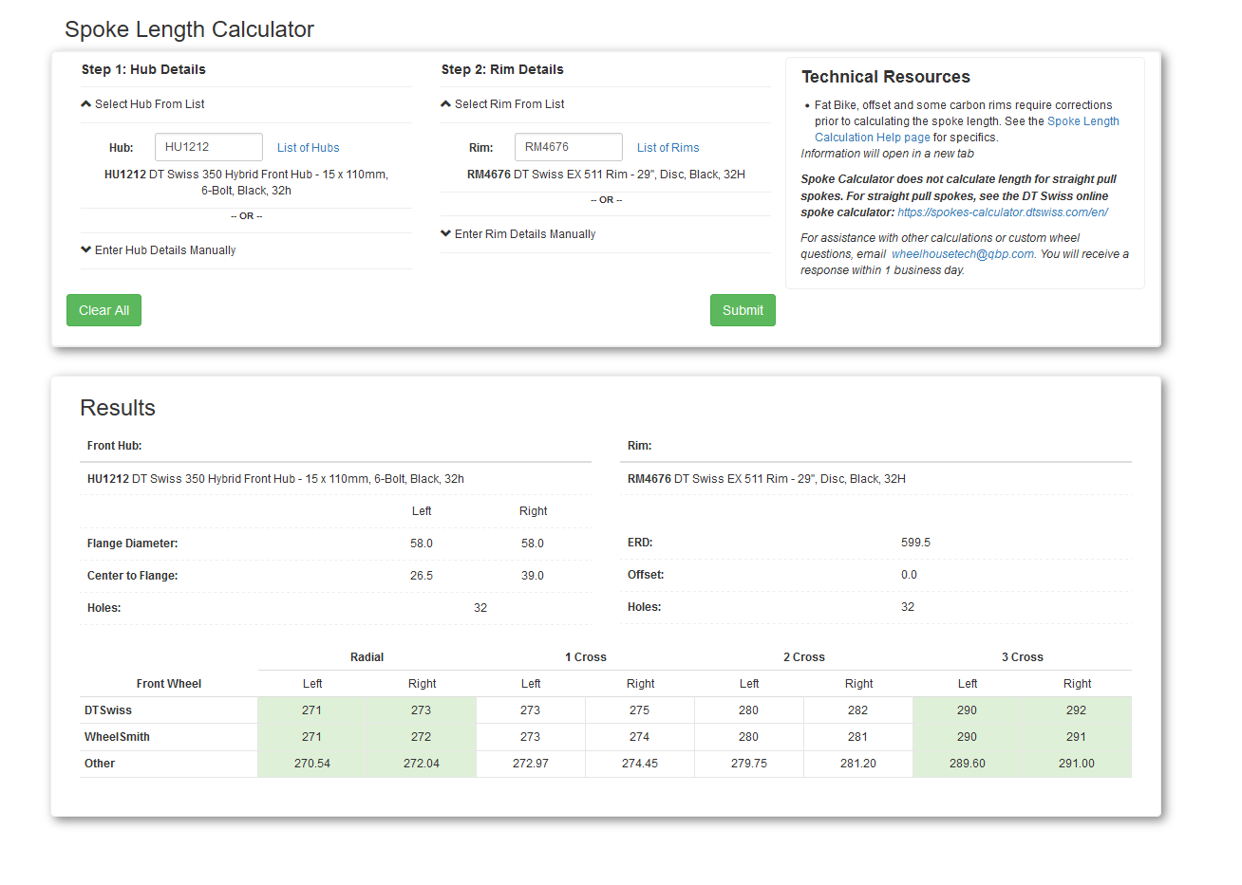Click the WheelSmith row label
This screenshot has width=1242, height=885.
(117, 737)
